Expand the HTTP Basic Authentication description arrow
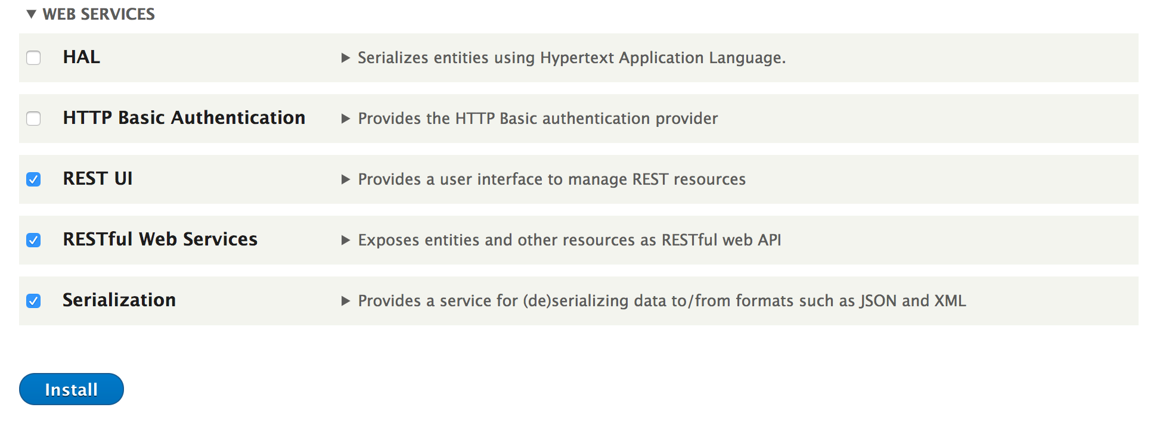The width and height of the screenshot is (1166, 429). click(345, 119)
